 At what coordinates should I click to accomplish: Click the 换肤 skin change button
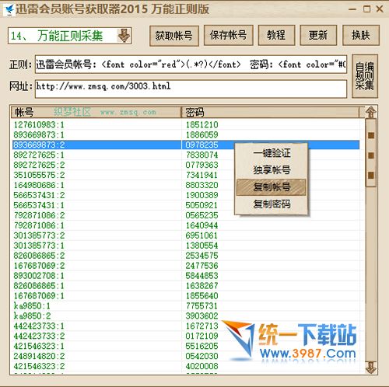click(361, 35)
